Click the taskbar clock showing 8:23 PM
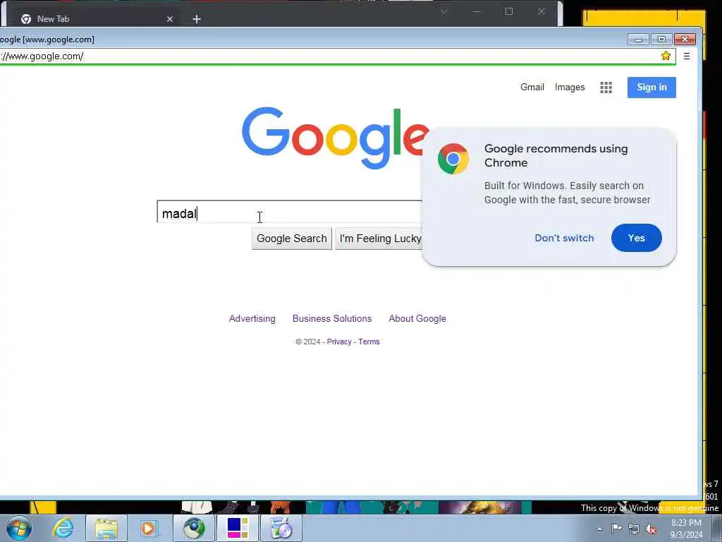 [x=686, y=529]
